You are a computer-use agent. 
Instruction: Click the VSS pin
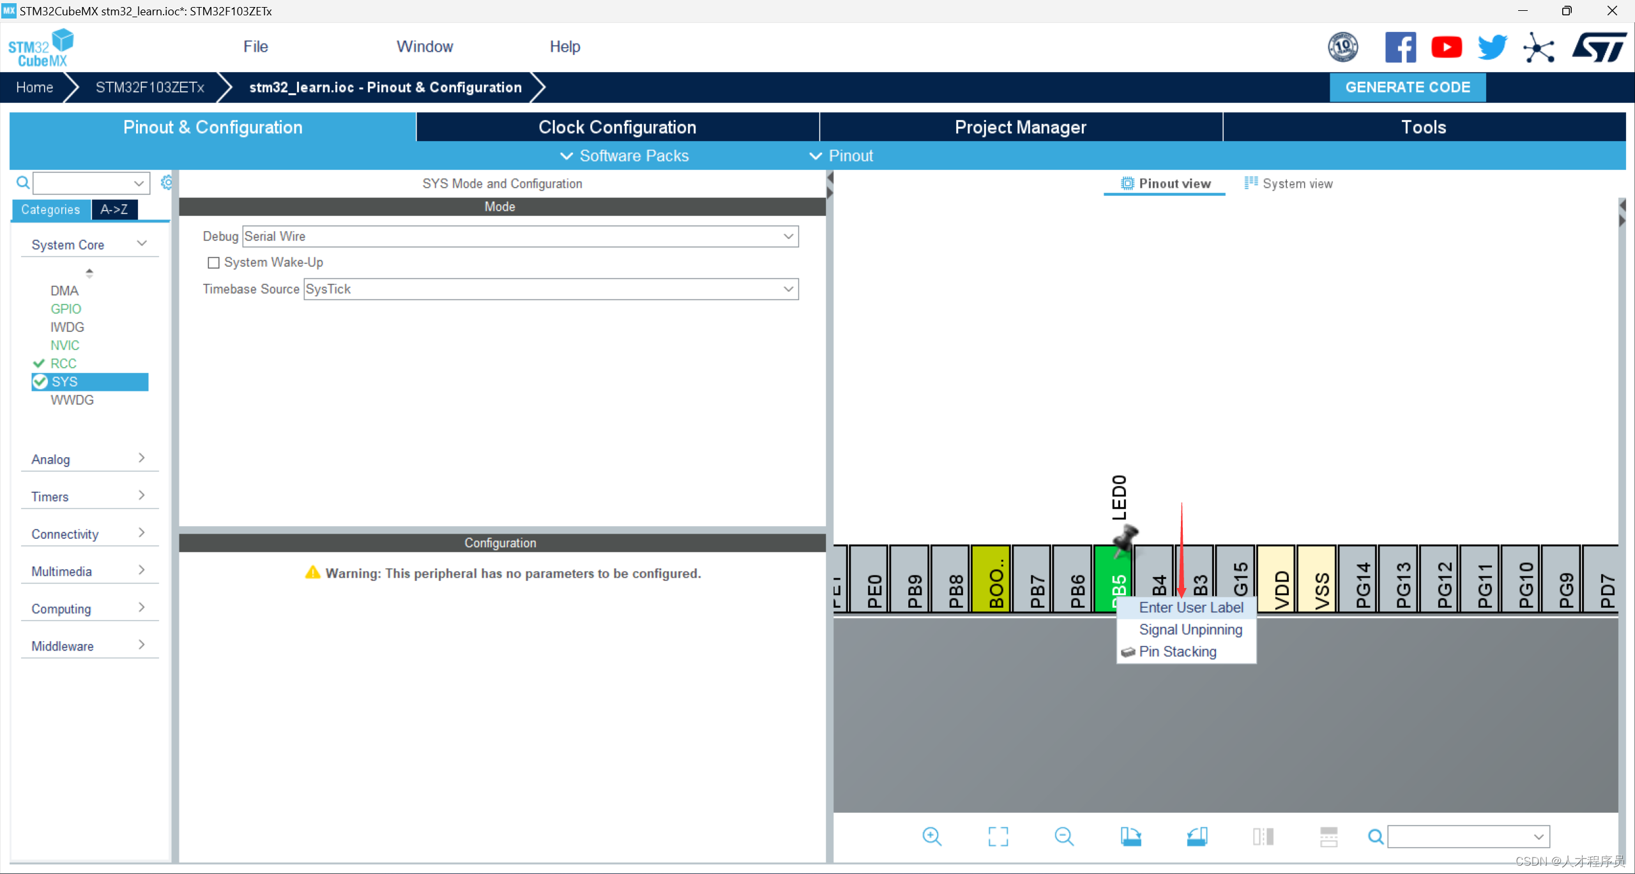[x=1317, y=578]
